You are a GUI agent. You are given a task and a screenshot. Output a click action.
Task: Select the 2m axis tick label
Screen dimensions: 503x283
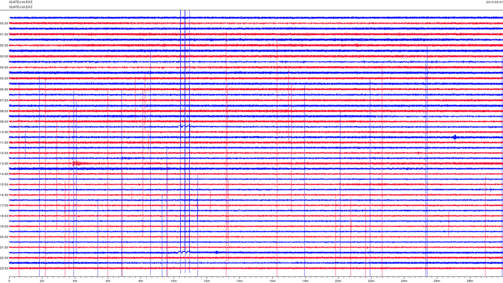coord(42,281)
